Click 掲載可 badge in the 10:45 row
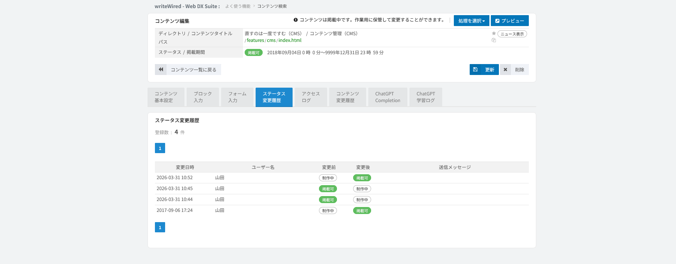The width and height of the screenshot is (676, 264). 328,189
